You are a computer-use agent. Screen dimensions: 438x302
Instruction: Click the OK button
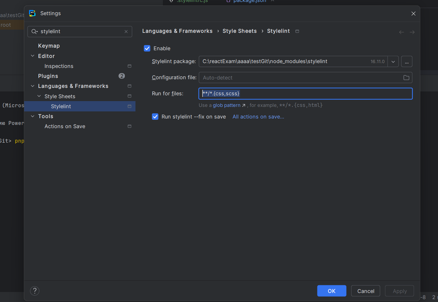coord(331,291)
